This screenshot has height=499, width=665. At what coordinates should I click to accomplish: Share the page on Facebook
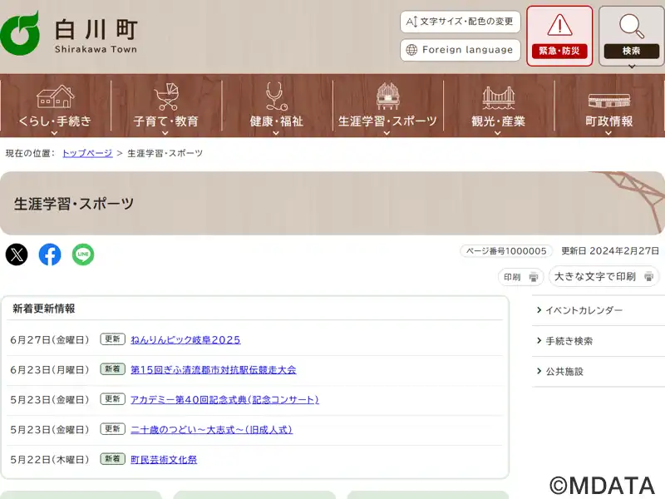[50, 254]
